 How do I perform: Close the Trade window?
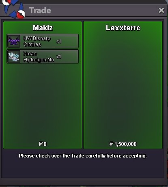pos(162,11)
